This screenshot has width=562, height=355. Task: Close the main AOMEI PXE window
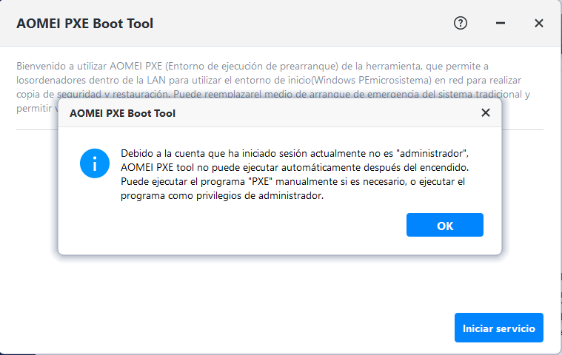[x=539, y=23]
